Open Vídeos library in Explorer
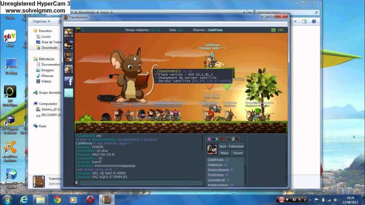 pyautogui.click(x=46, y=81)
